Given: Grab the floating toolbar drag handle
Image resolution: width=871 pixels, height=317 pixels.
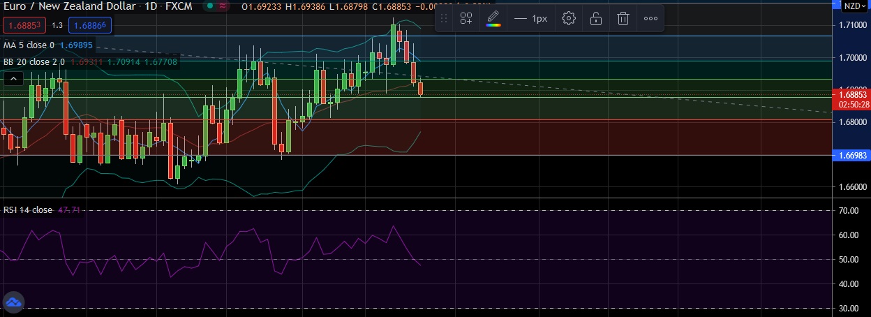Looking at the screenshot, I should [x=444, y=19].
